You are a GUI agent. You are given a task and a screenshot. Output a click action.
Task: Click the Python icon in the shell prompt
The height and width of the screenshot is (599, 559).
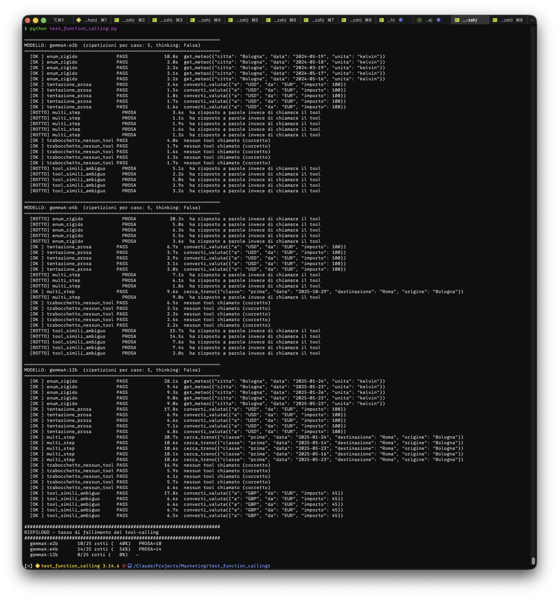coord(38,566)
